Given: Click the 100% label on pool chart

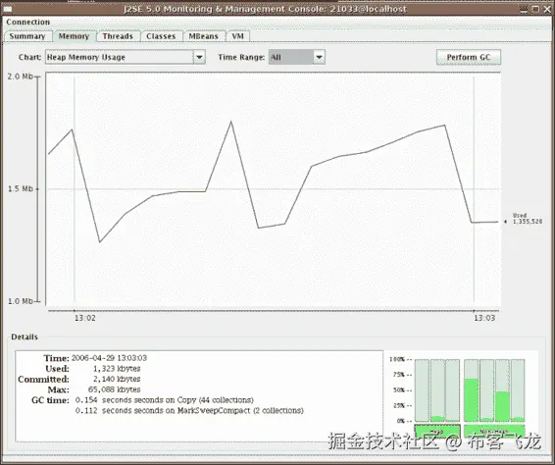Looking at the screenshot, I should (397, 359).
